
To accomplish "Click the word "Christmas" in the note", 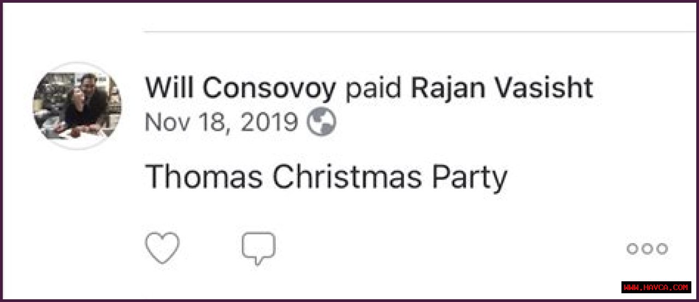I will click(x=347, y=177).
